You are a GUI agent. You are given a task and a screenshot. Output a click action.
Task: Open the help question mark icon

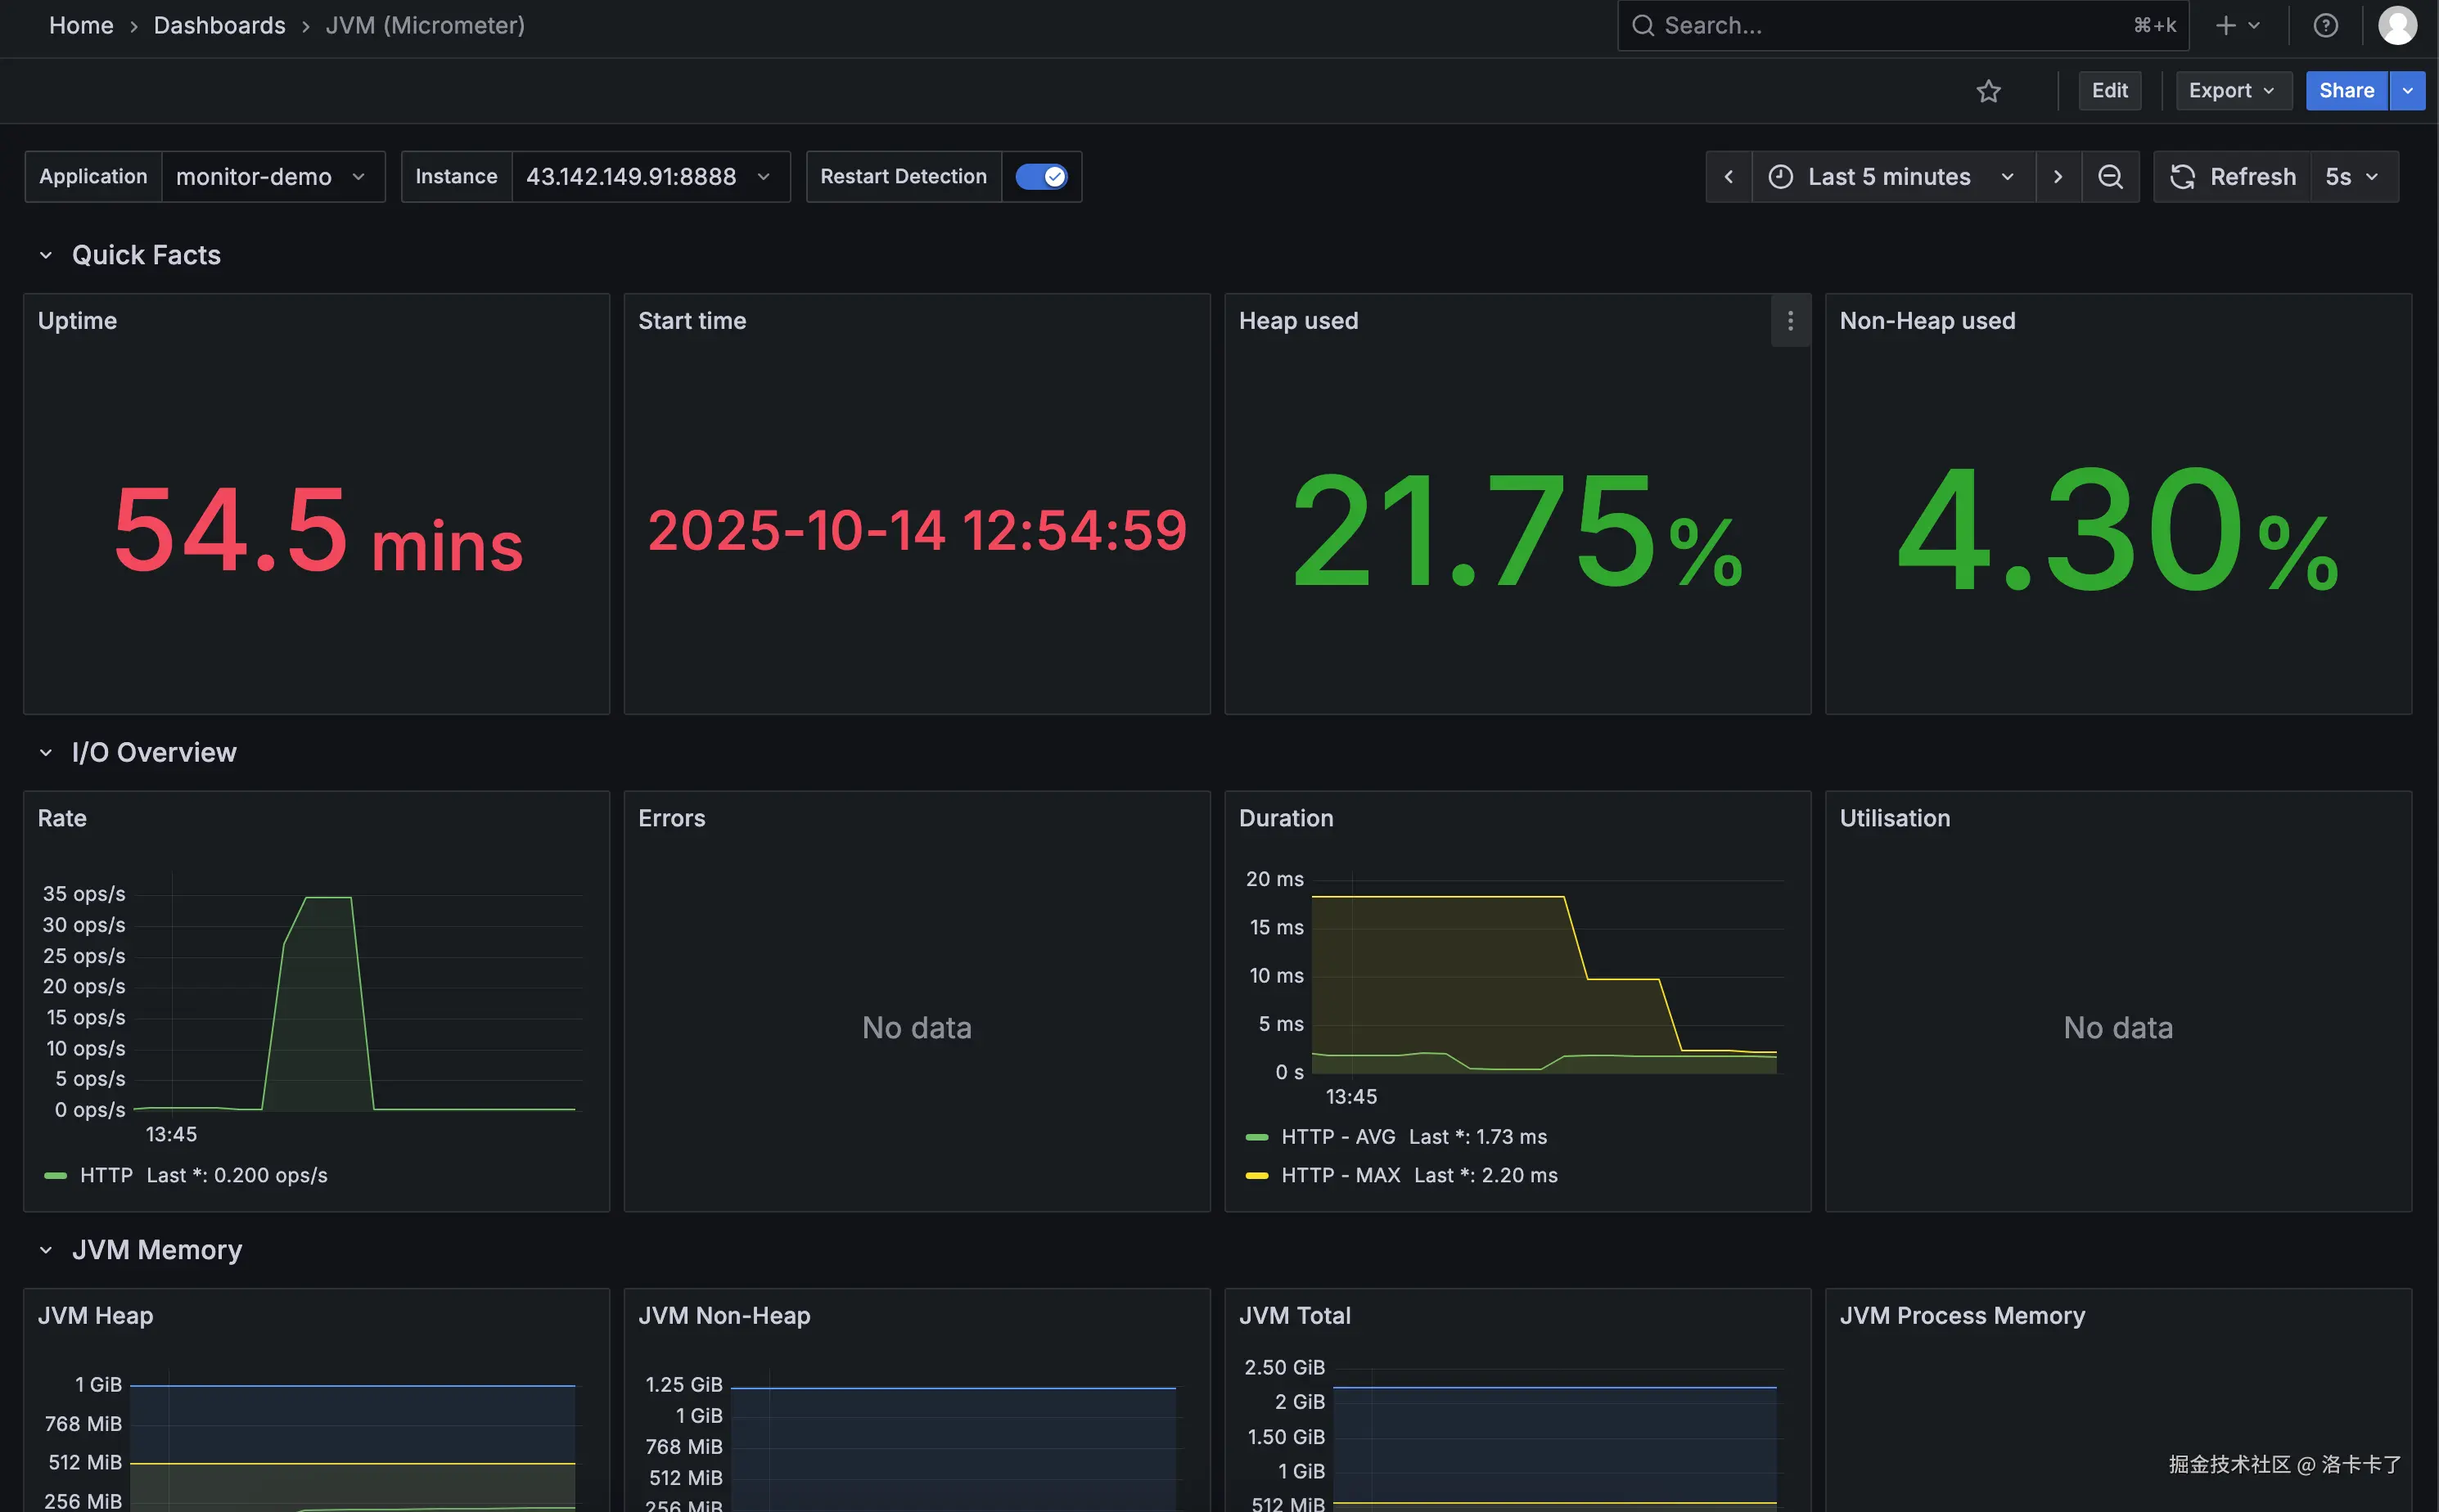click(x=2325, y=26)
